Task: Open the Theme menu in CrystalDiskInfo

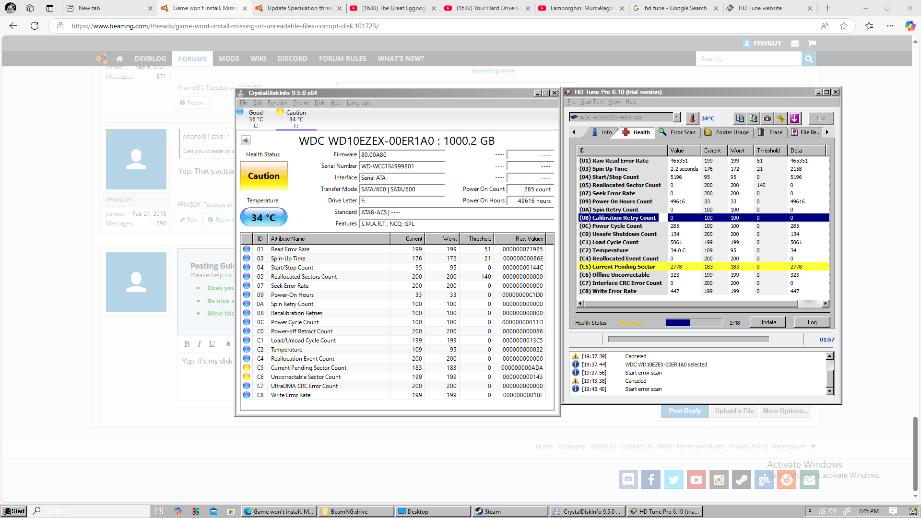Action: [x=301, y=103]
